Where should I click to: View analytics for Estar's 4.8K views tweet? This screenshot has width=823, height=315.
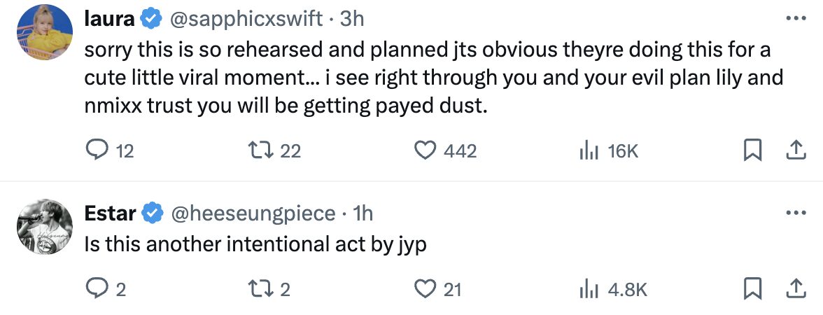[x=591, y=288]
